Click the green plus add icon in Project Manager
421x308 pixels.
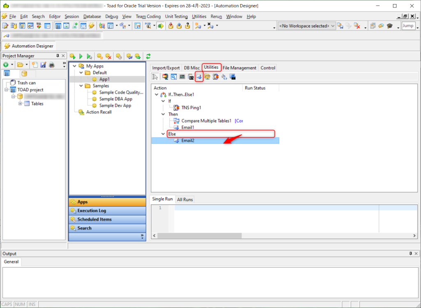click(x=6, y=65)
